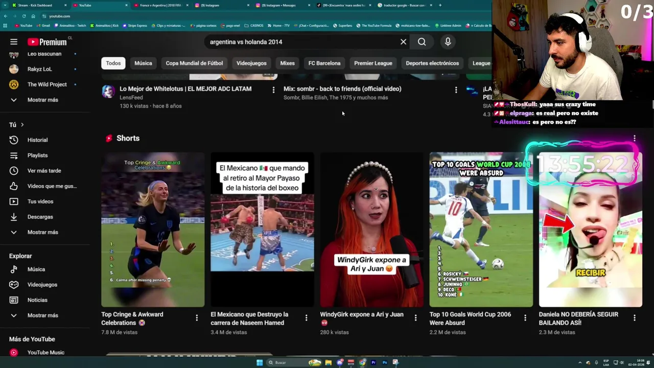
Task: Open options for Top 10 Goals short
Action: pos(525,318)
